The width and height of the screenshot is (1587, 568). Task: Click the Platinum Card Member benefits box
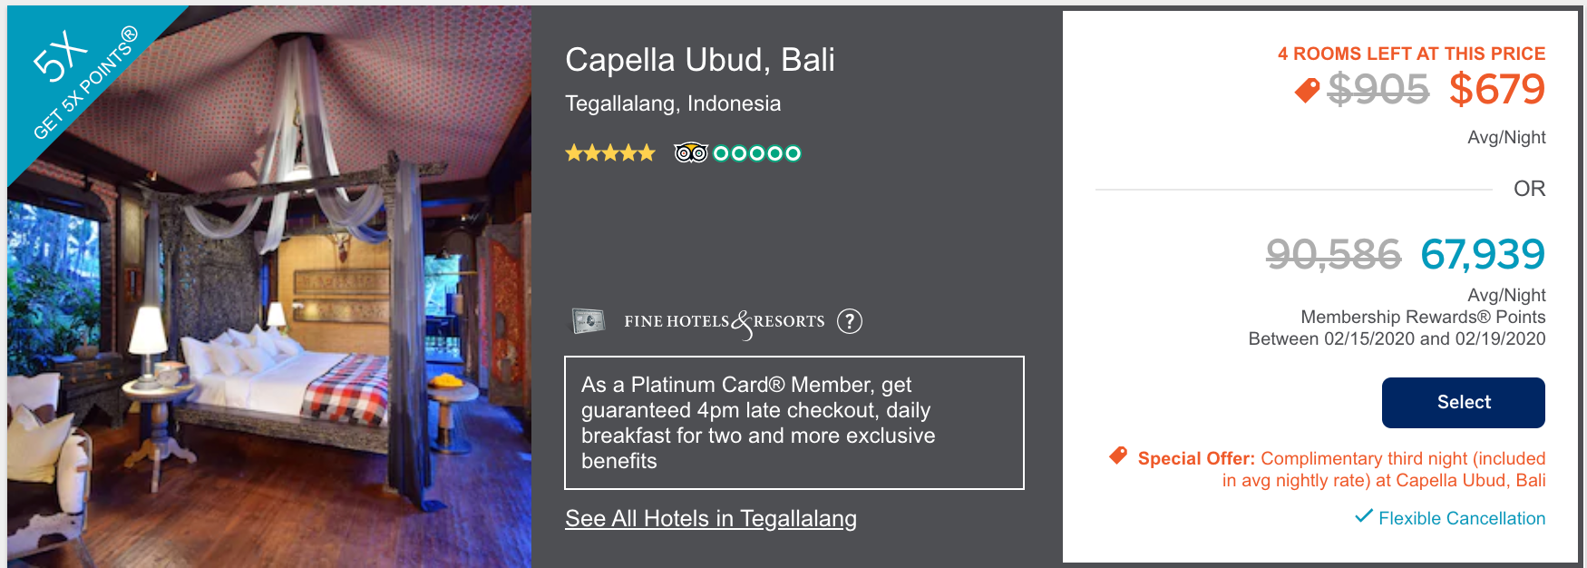point(793,423)
